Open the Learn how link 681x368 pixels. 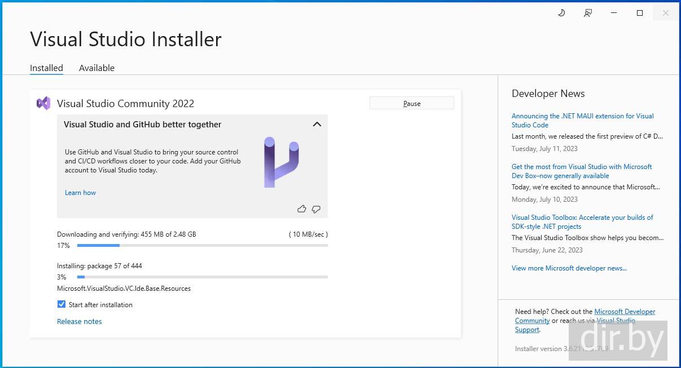click(x=80, y=193)
